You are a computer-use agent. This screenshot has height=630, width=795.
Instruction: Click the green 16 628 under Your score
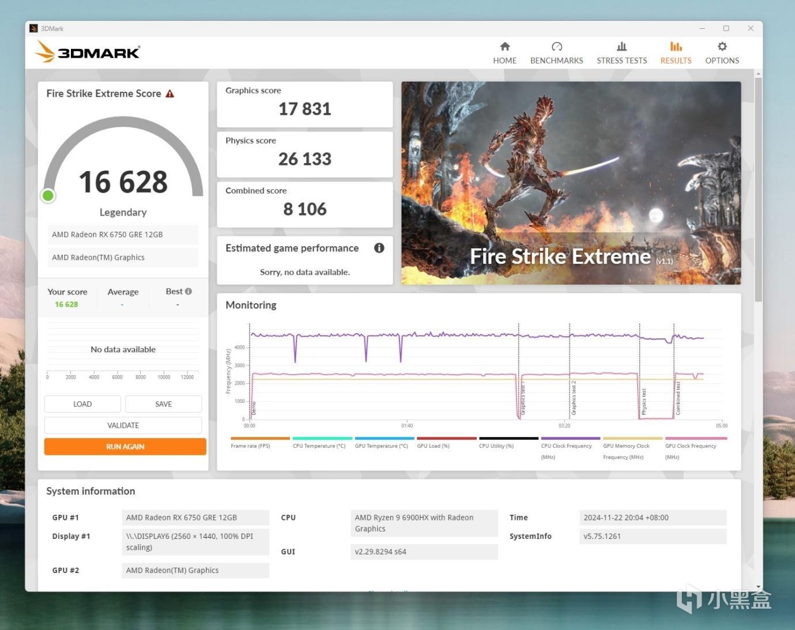pyautogui.click(x=66, y=304)
